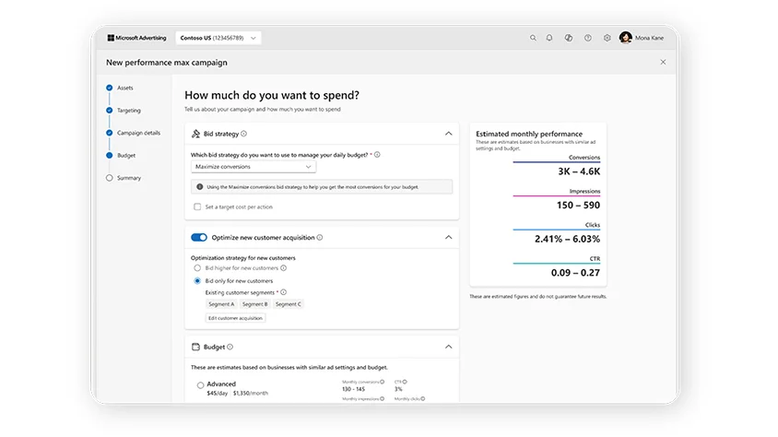Click Edit customer acquisition button

coord(235,318)
